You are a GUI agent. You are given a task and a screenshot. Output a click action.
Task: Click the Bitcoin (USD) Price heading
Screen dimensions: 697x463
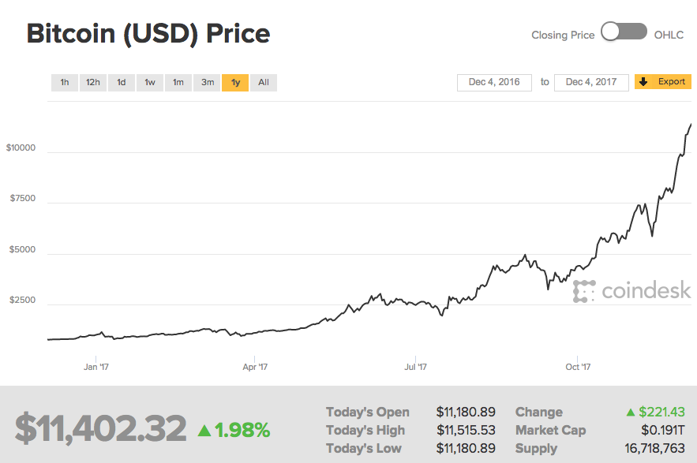tap(148, 33)
